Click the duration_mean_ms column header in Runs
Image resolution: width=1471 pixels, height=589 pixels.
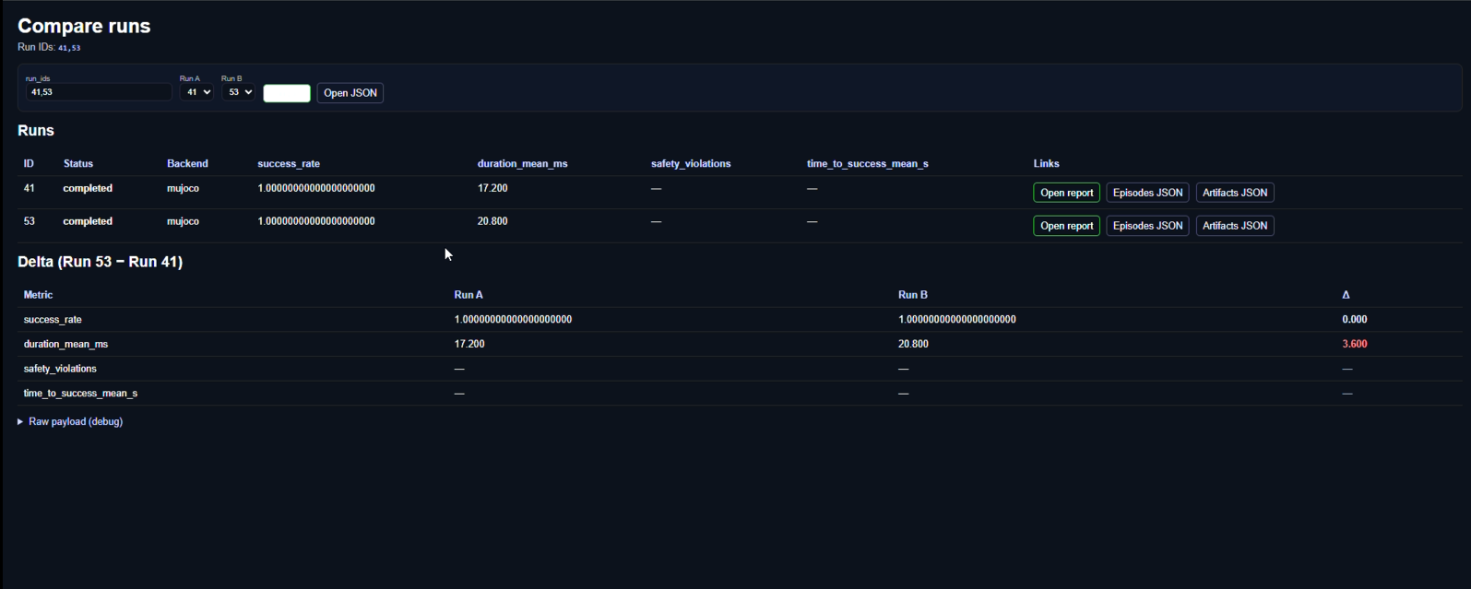pos(522,164)
